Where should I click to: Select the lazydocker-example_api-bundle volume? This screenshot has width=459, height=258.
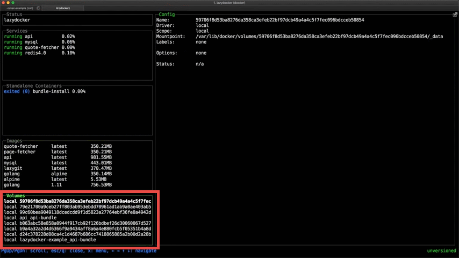50,240
